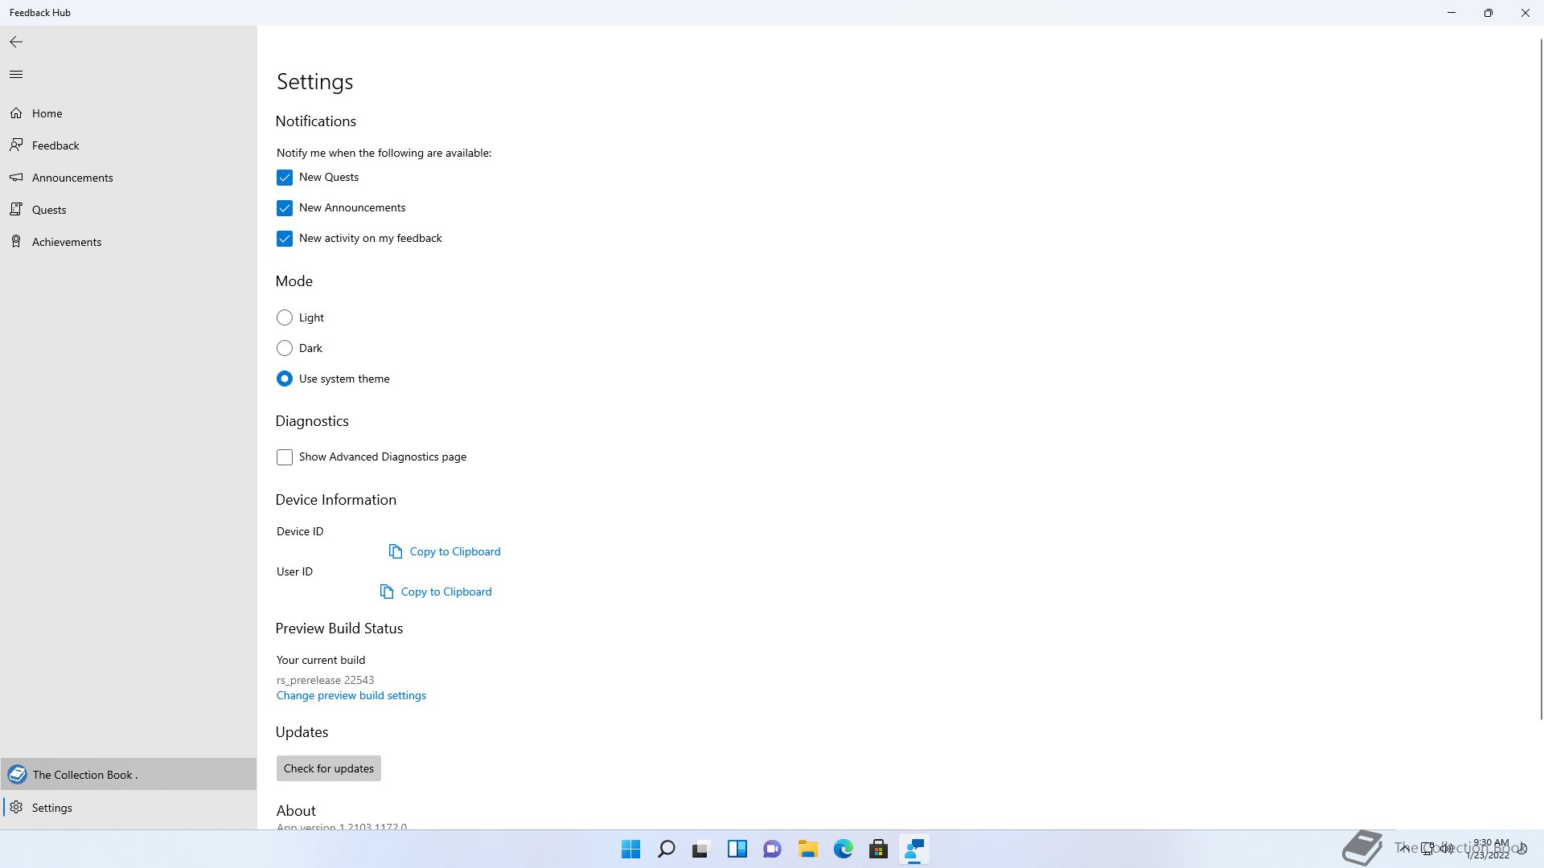Open The Collection Book account entry

pyautogui.click(x=129, y=775)
